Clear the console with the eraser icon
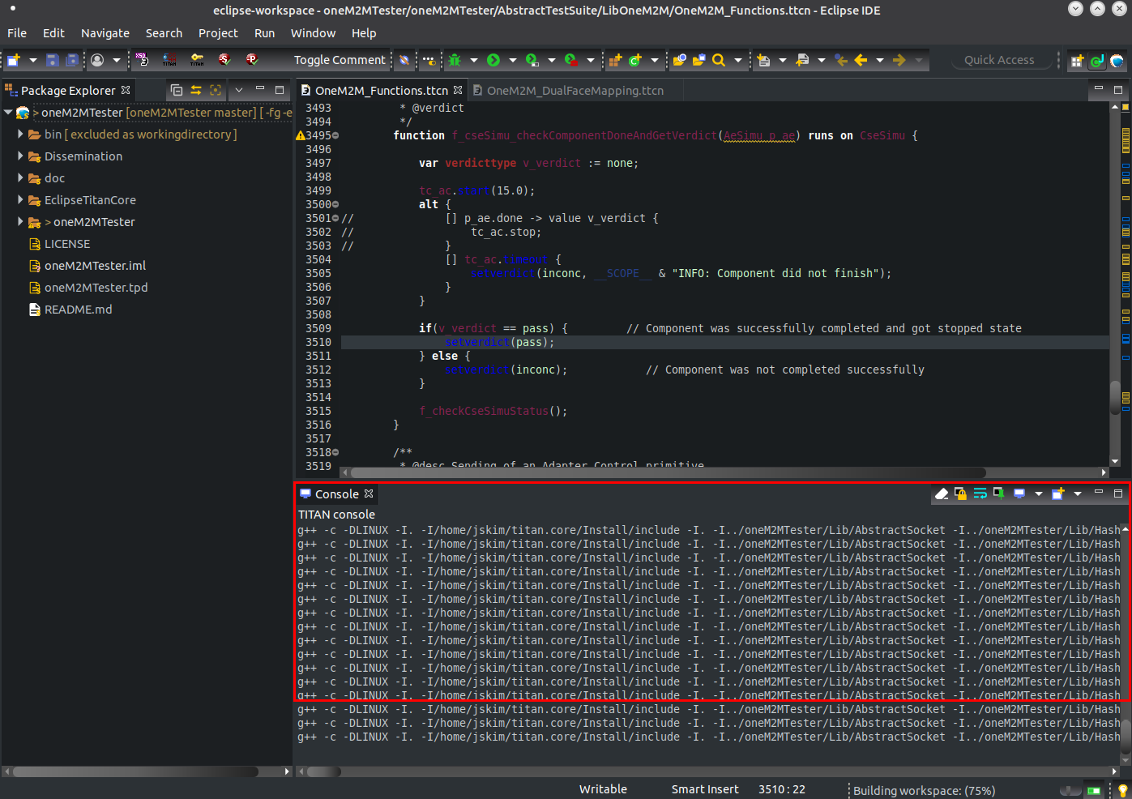Screen dimensions: 1132x799 click(942, 493)
